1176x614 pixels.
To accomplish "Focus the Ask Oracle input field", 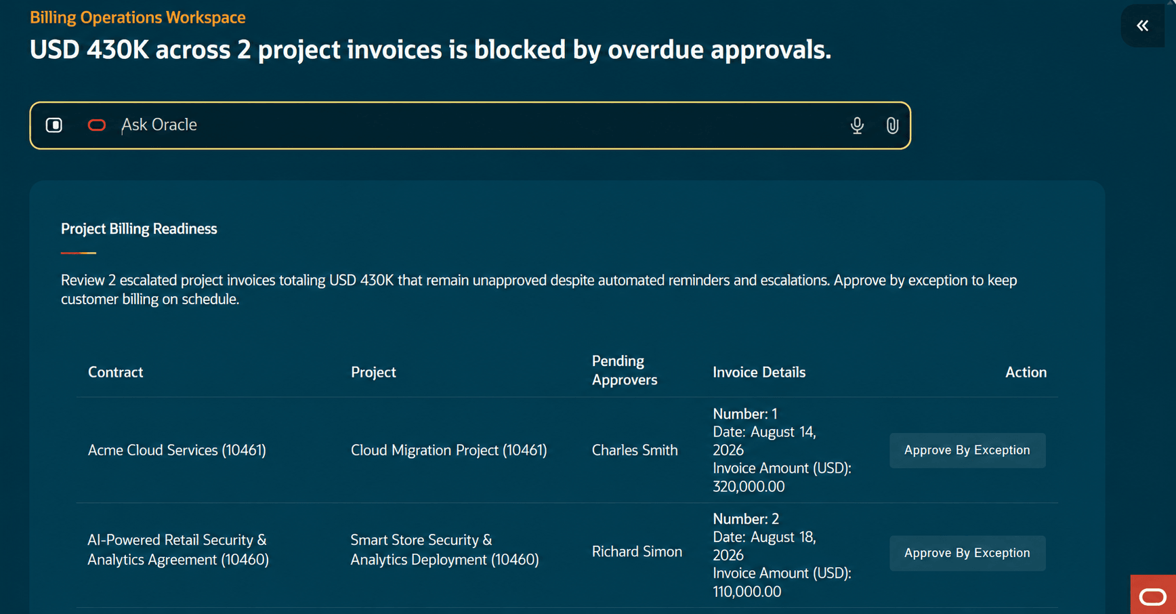I will point(470,125).
